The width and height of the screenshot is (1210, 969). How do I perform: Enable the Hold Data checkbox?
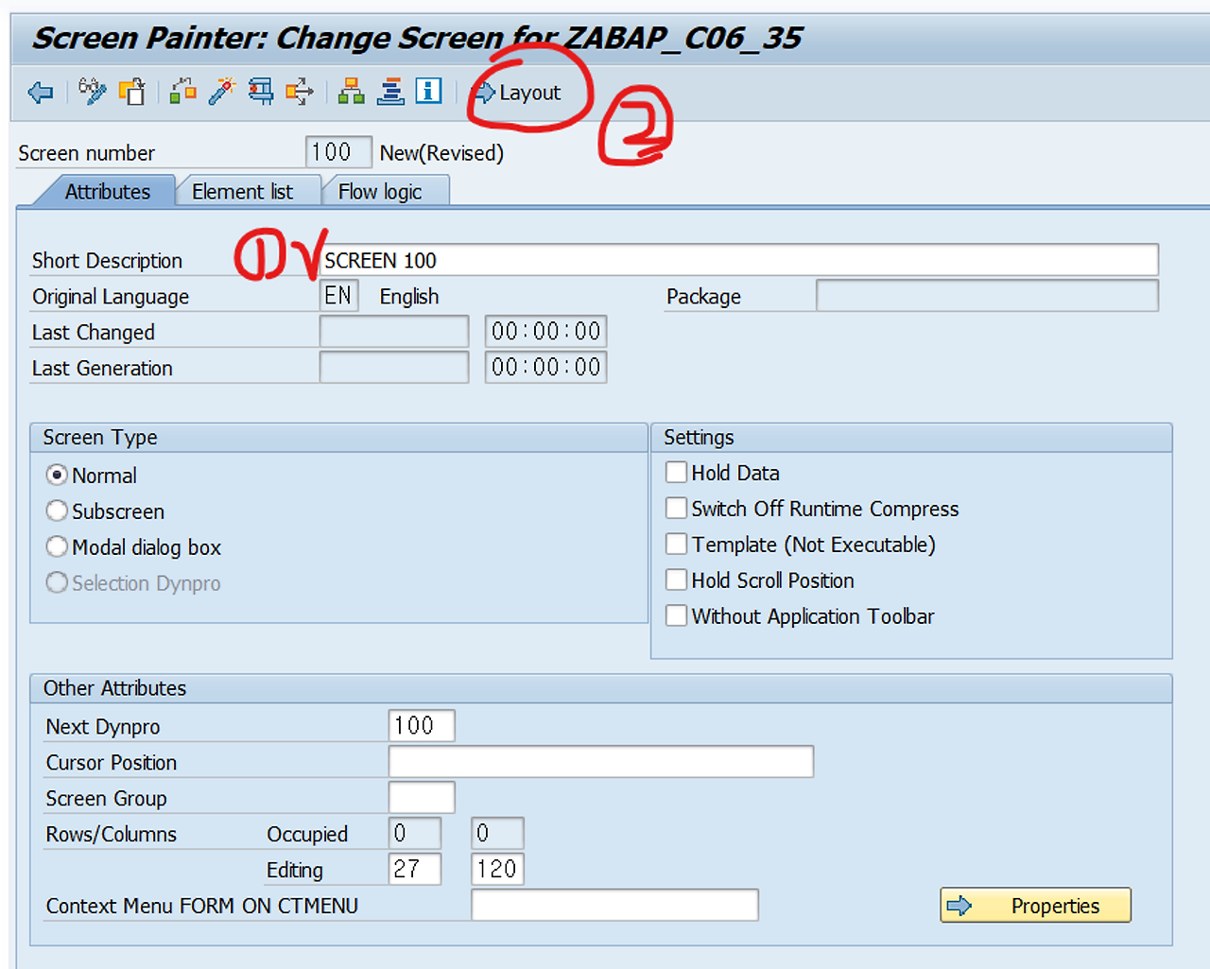tap(677, 472)
